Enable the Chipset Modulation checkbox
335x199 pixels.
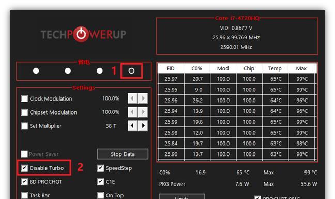click(25, 112)
